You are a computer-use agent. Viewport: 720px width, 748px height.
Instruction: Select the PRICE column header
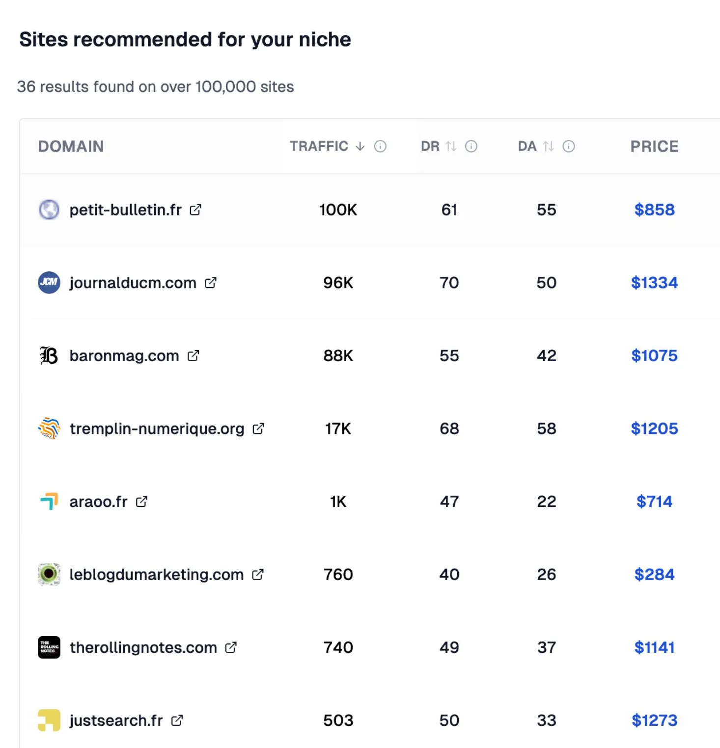654,146
